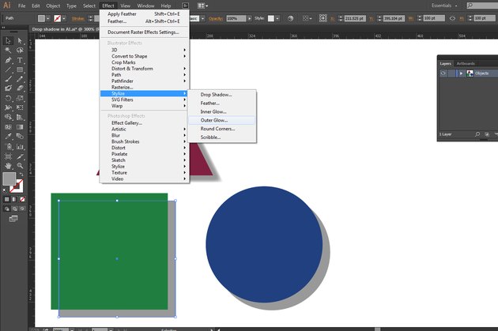
Task: Enable Draw Inside mode
Action: pos(22,209)
